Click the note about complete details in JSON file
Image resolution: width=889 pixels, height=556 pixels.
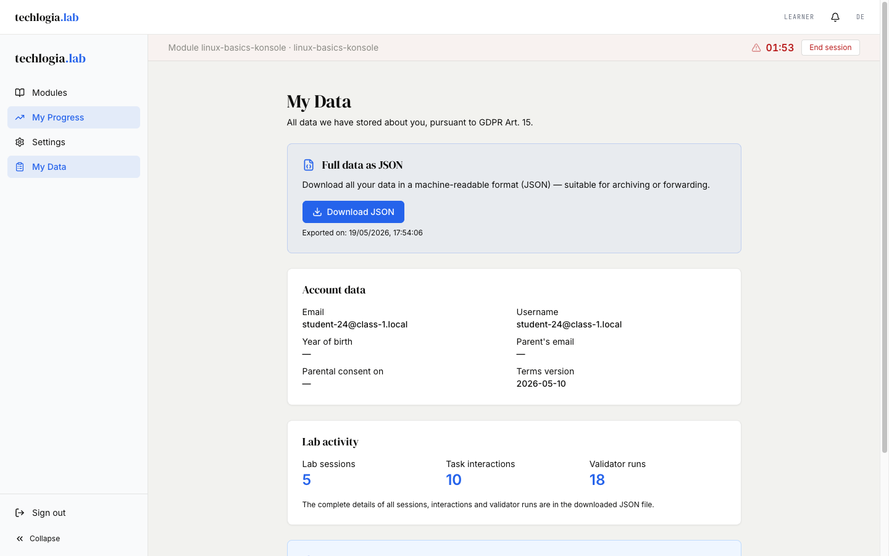pos(478,505)
